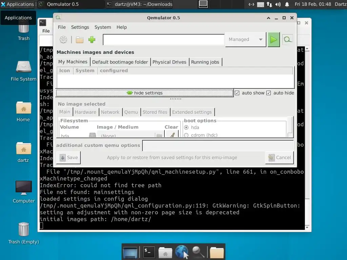The height and width of the screenshot is (260, 347).
Task: Select Hardware settings tab
Action: [x=85, y=112]
